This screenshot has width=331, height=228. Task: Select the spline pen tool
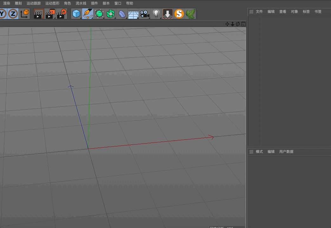click(x=88, y=14)
